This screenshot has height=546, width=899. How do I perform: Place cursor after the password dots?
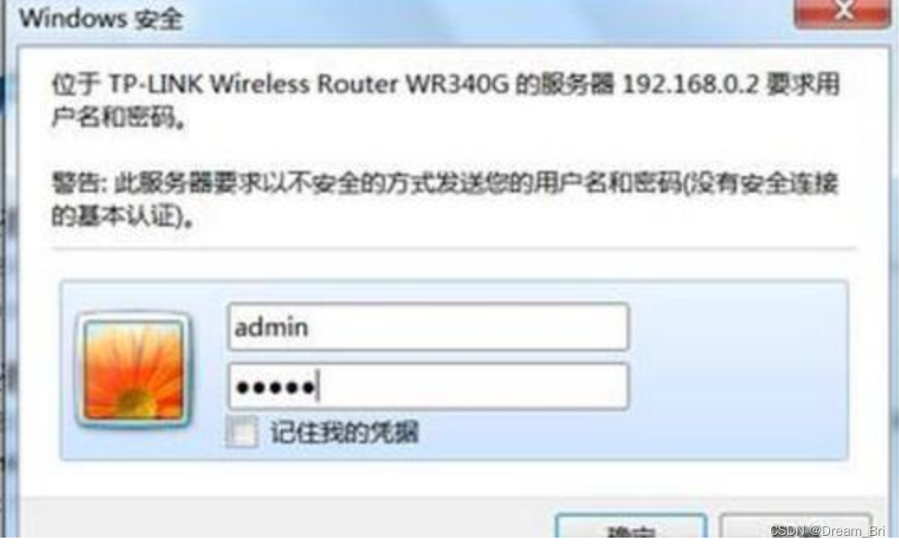[320, 388]
